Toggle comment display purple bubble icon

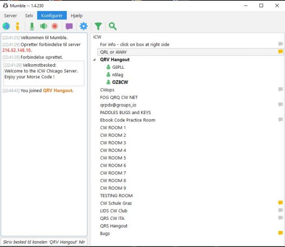coord(69,26)
